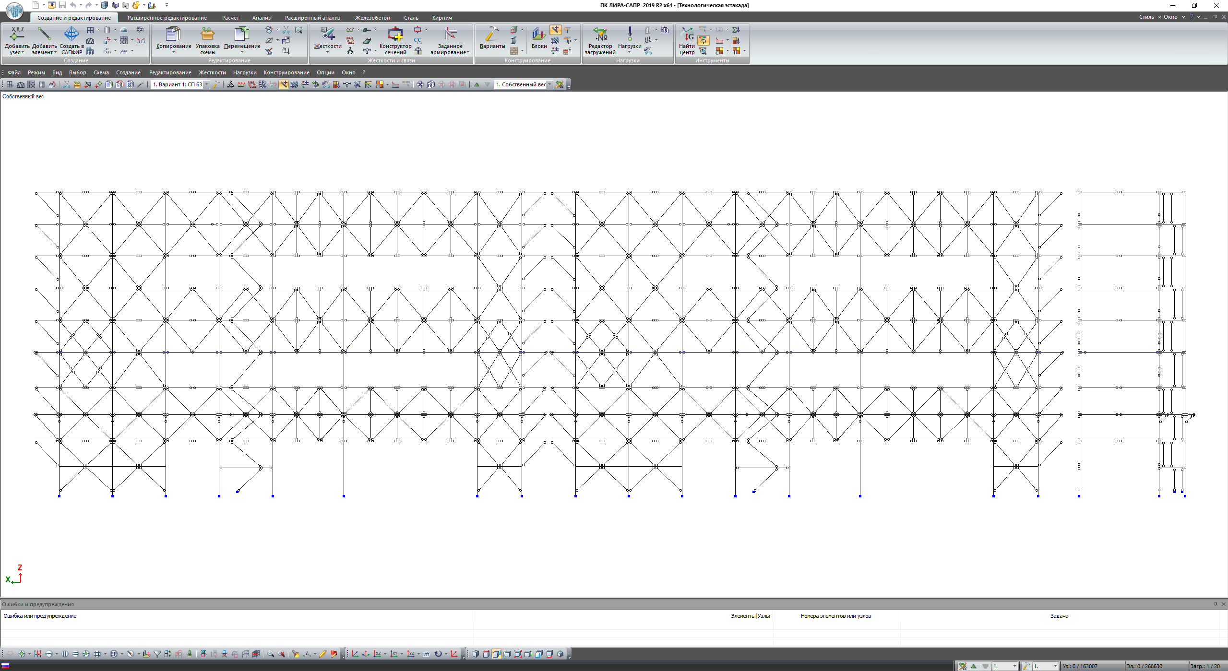Click the magnifier zoom icon in bottom toolbar
This screenshot has width=1228, height=671.
[271, 654]
